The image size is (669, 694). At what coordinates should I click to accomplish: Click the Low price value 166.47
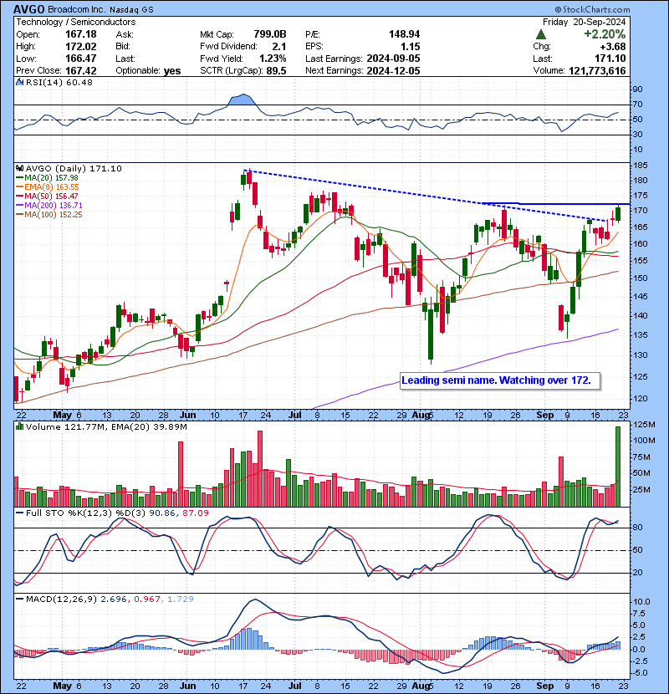pyautogui.click(x=81, y=59)
